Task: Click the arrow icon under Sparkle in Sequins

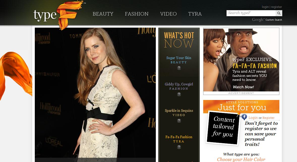Action: click(x=179, y=121)
